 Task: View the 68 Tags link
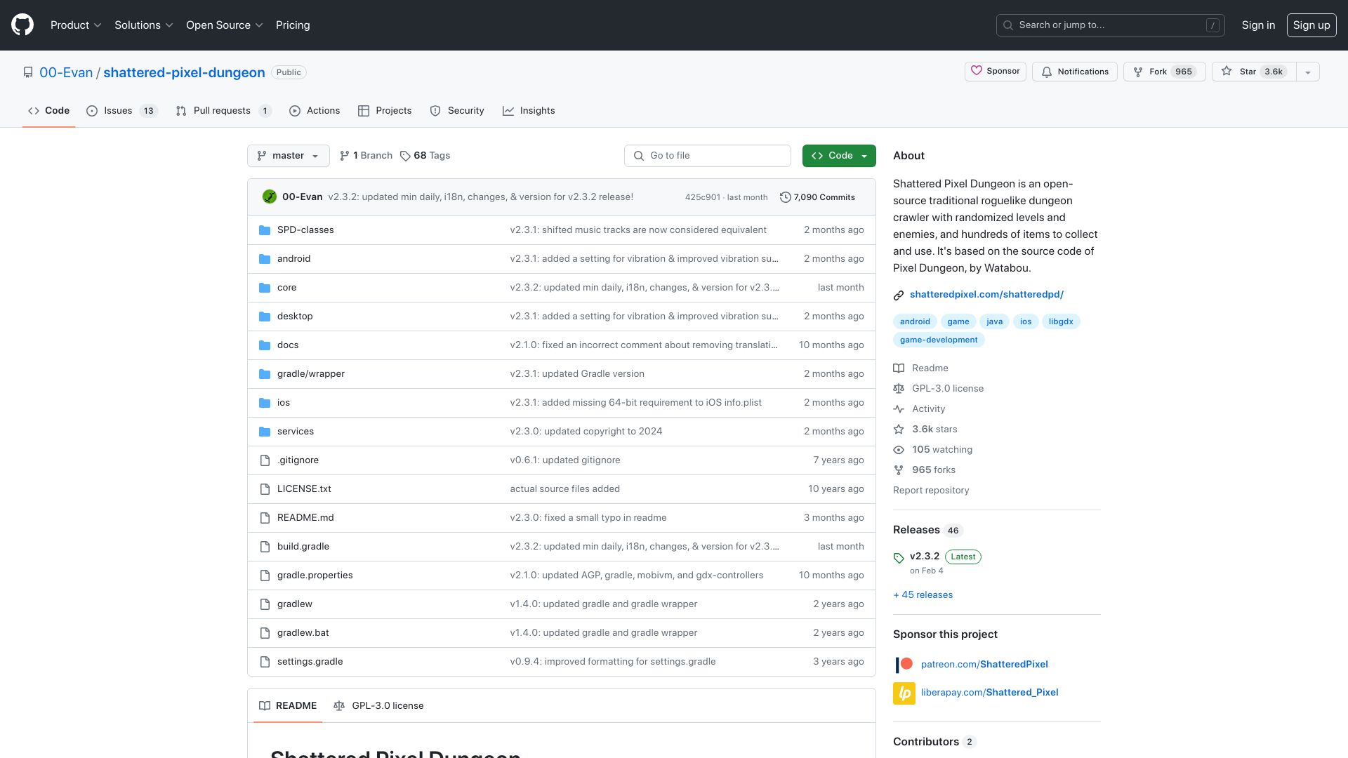point(425,156)
